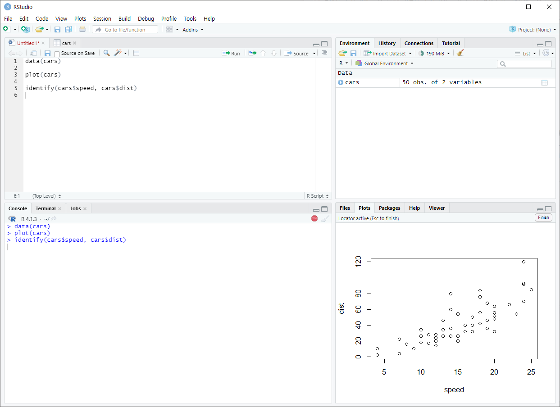Open (Top Level) scope navigator
The height and width of the screenshot is (407, 560).
[46, 196]
